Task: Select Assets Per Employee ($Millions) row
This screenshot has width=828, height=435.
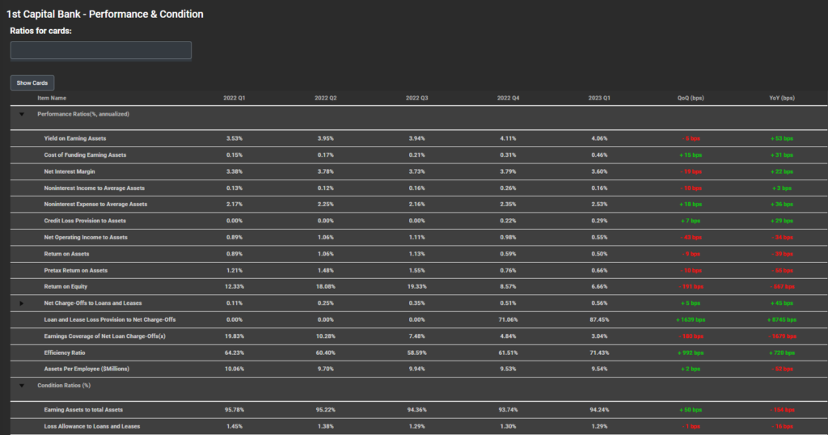Action: click(87, 369)
